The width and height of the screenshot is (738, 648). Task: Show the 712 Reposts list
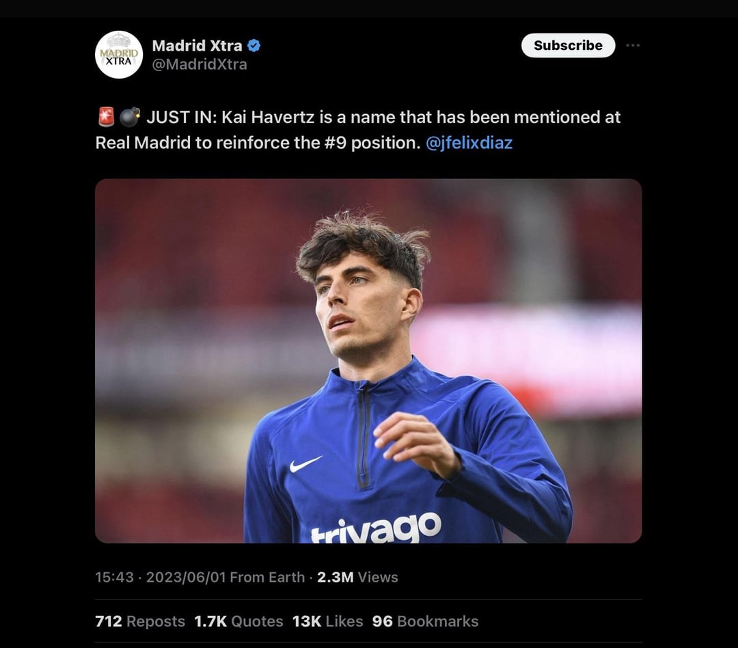click(x=140, y=621)
